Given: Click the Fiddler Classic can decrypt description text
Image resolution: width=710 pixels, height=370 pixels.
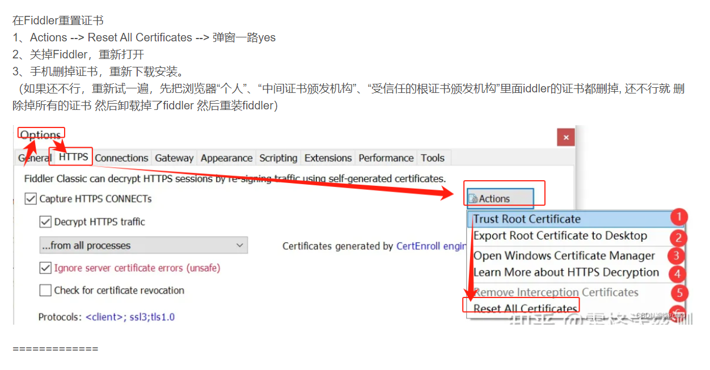Looking at the screenshot, I should [235, 178].
